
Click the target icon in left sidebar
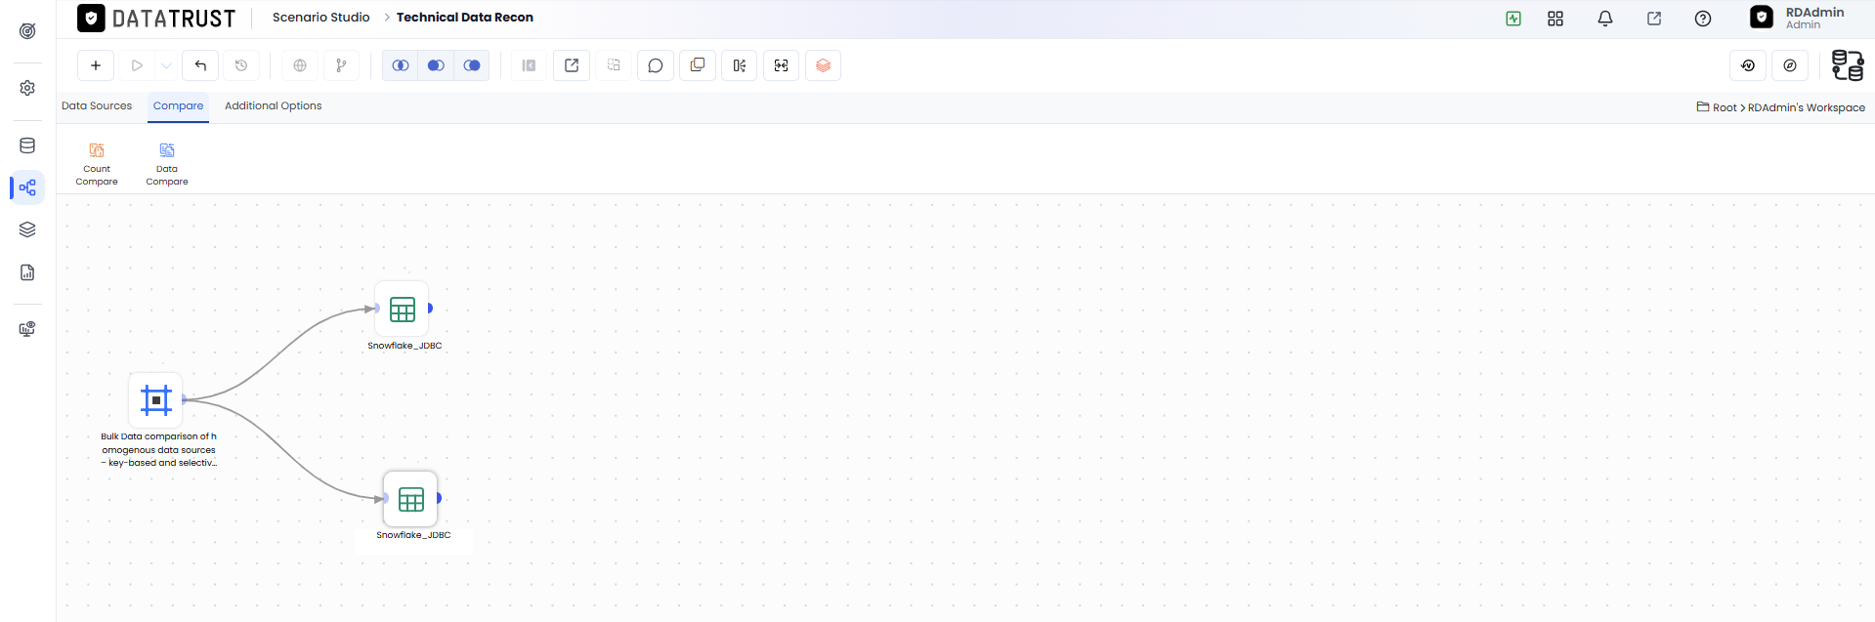[27, 31]
